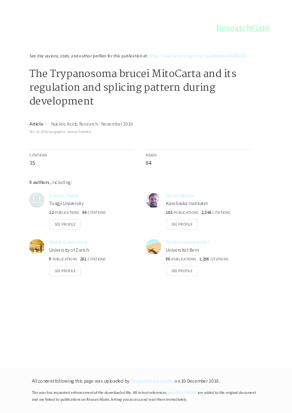292x413 pixels.
Task: Click Kapila Gunasekera's avatar image
Action: (x=36, y=246)
